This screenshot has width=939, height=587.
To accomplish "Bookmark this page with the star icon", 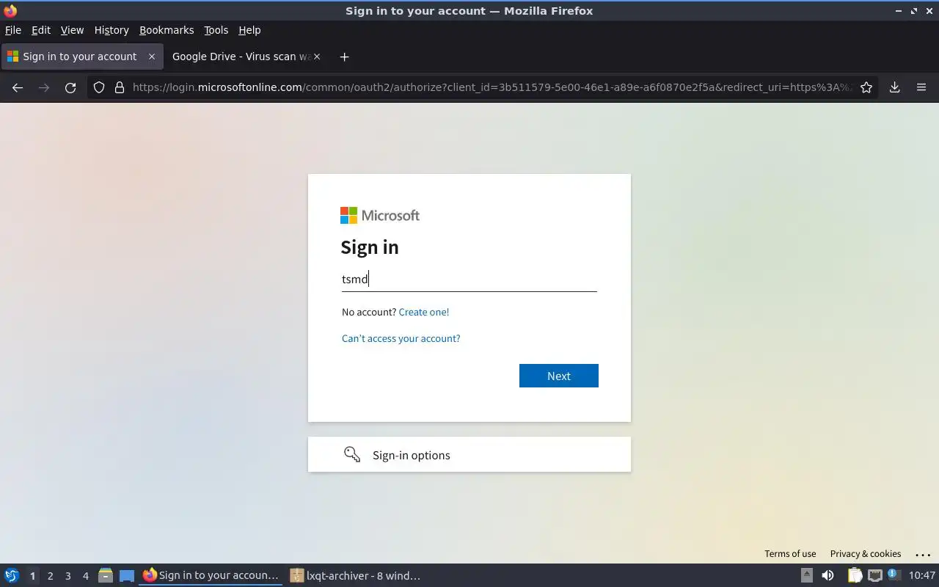I will (866, 87).
